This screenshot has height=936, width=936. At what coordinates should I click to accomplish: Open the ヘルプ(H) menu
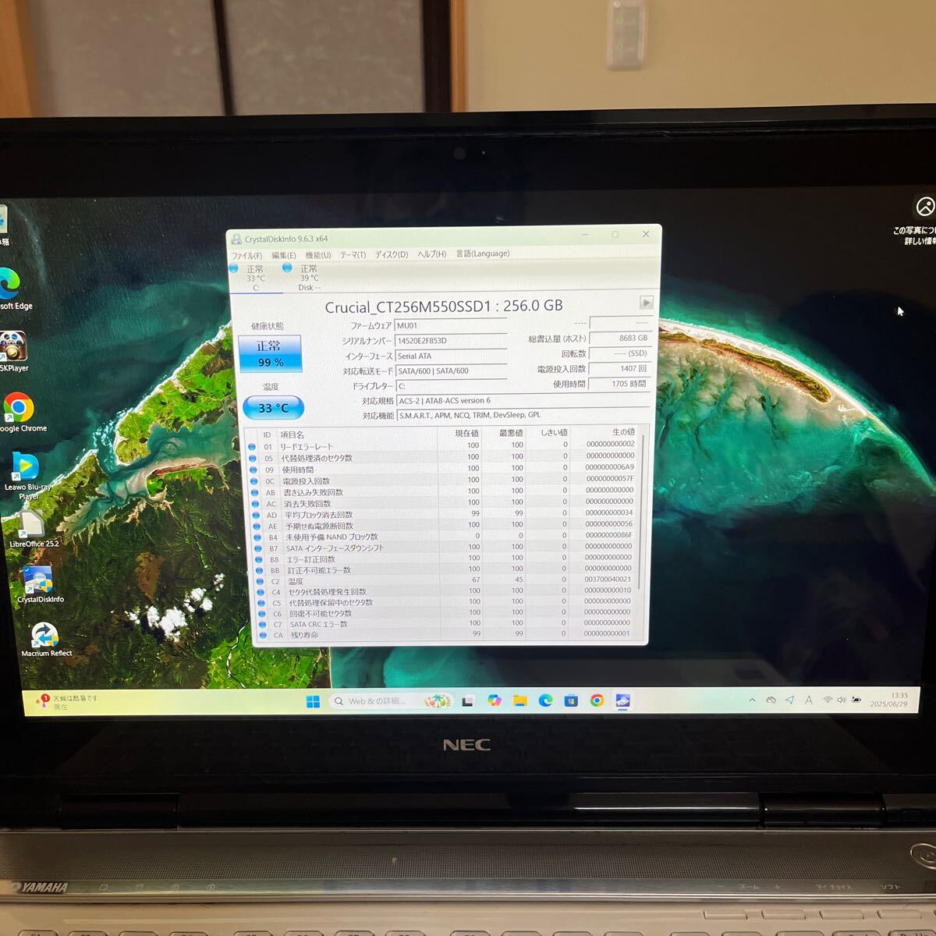pyautogui.click(x=431, y=254)
